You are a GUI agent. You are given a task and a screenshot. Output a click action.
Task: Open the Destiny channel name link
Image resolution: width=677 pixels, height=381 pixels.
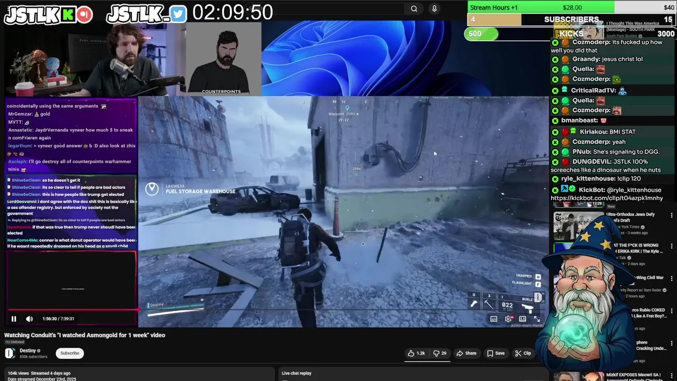click(x=28, y=350)
